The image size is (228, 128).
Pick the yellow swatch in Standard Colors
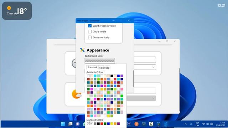[112, 124]
